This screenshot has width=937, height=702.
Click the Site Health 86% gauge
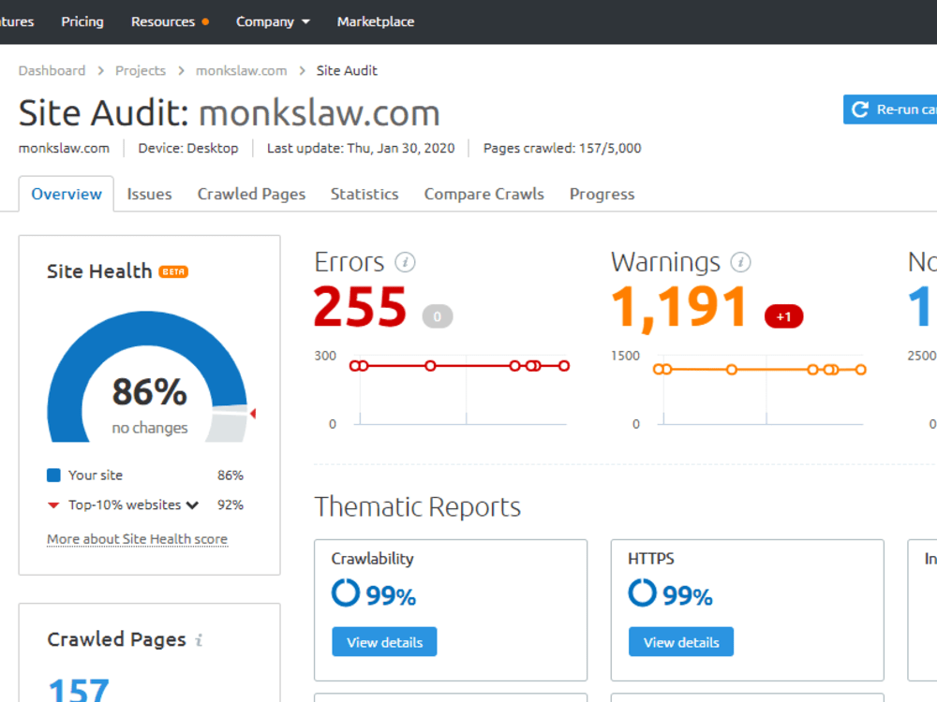pyautogui.click(x=148, y=376)
